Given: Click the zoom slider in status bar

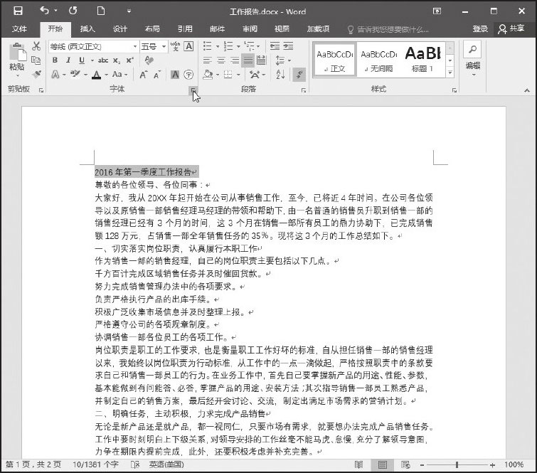Looking at the screenshot, I should click(457, 465).
